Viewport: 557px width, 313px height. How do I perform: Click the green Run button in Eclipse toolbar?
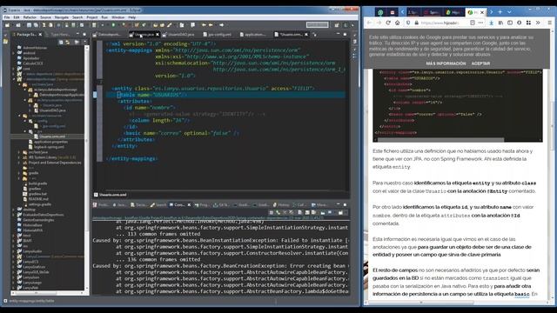tap(113, 25)
